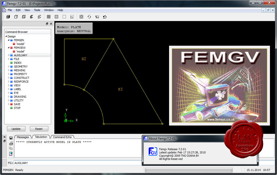Expand the AUXILIARY tree node
Viewport: 277px width, 175px height.
click(x=9, y=55)
